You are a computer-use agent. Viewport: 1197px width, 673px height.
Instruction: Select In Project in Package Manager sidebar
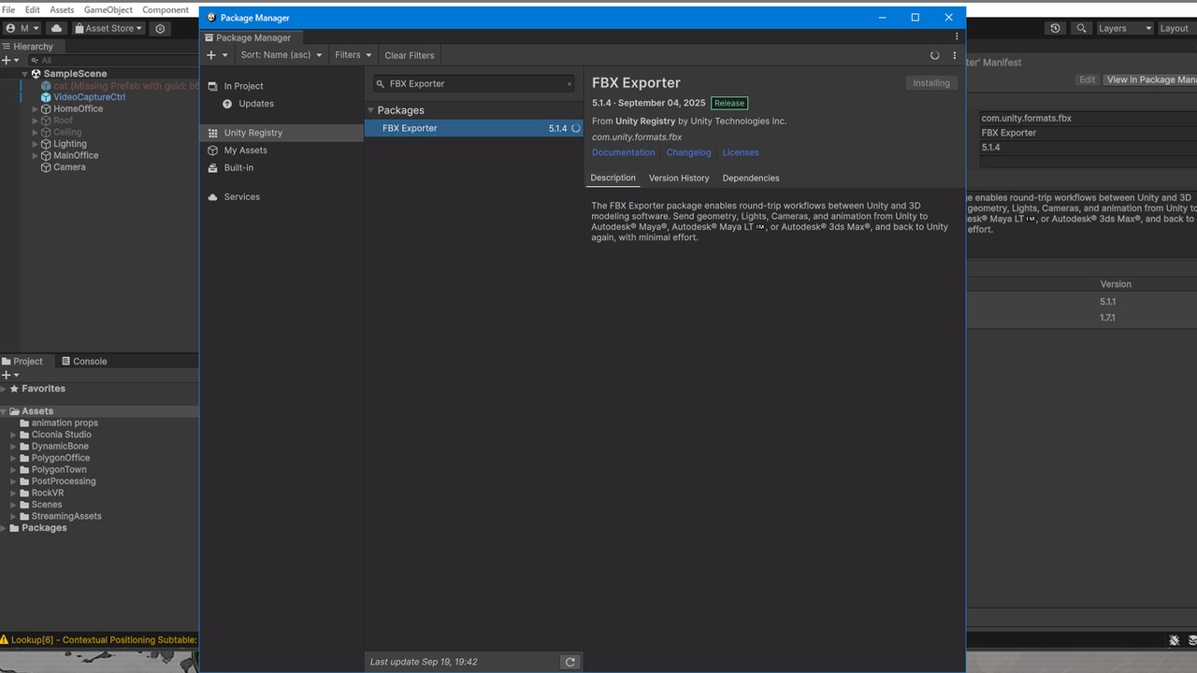coord(281,86)
